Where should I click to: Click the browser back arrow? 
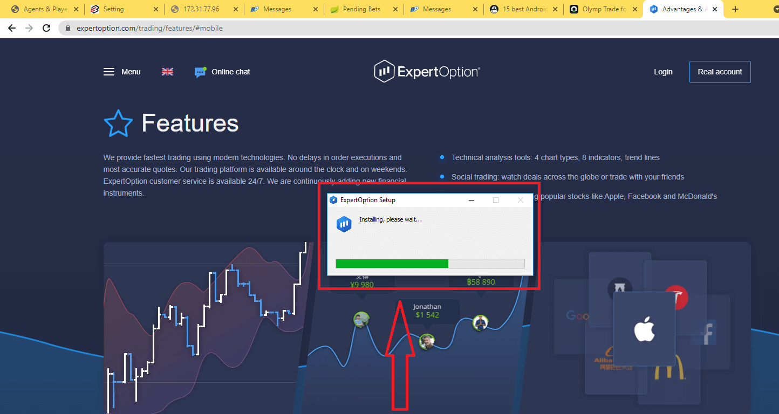12,27
